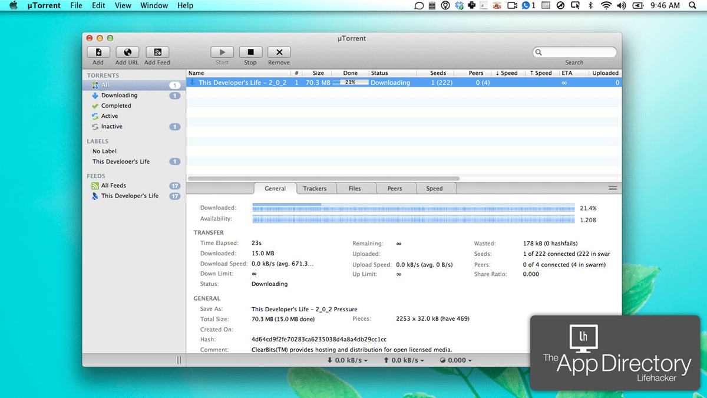Open the share ratio dropdown in status bar
This screenshot has height=398, width=707.
click(455, 360)
